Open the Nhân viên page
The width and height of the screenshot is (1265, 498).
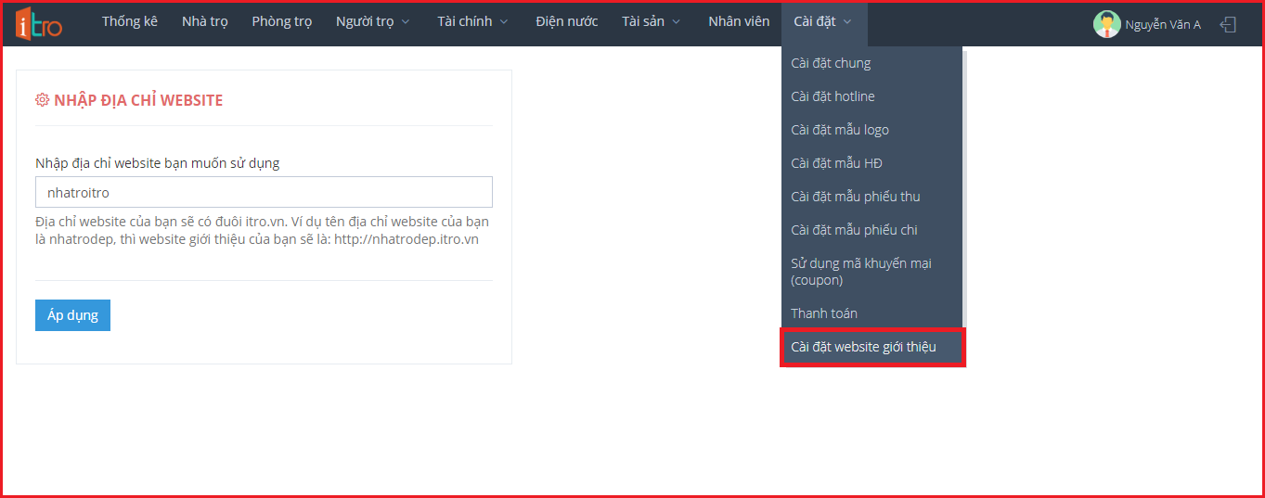click(739, 22)
